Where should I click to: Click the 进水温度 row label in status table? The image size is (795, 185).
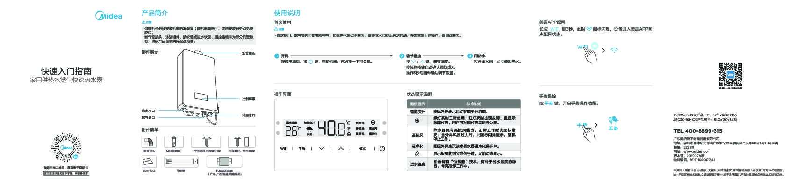point(417,164)
